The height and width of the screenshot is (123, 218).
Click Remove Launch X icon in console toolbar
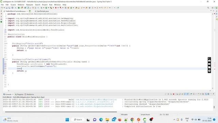click(168, 94)
